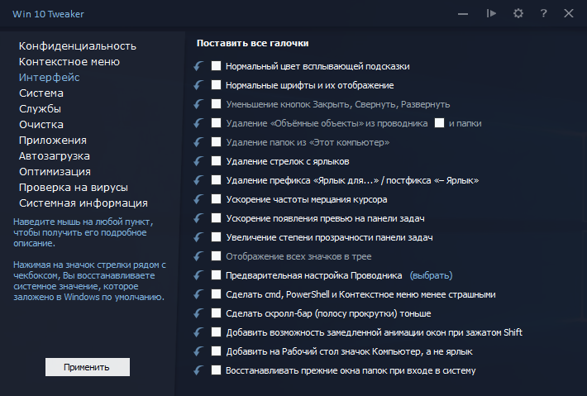The width and height of the screenshot is (587, 396).
Task: Minimize the Win 10 Tweaker window
Action: tap(463, 14)
